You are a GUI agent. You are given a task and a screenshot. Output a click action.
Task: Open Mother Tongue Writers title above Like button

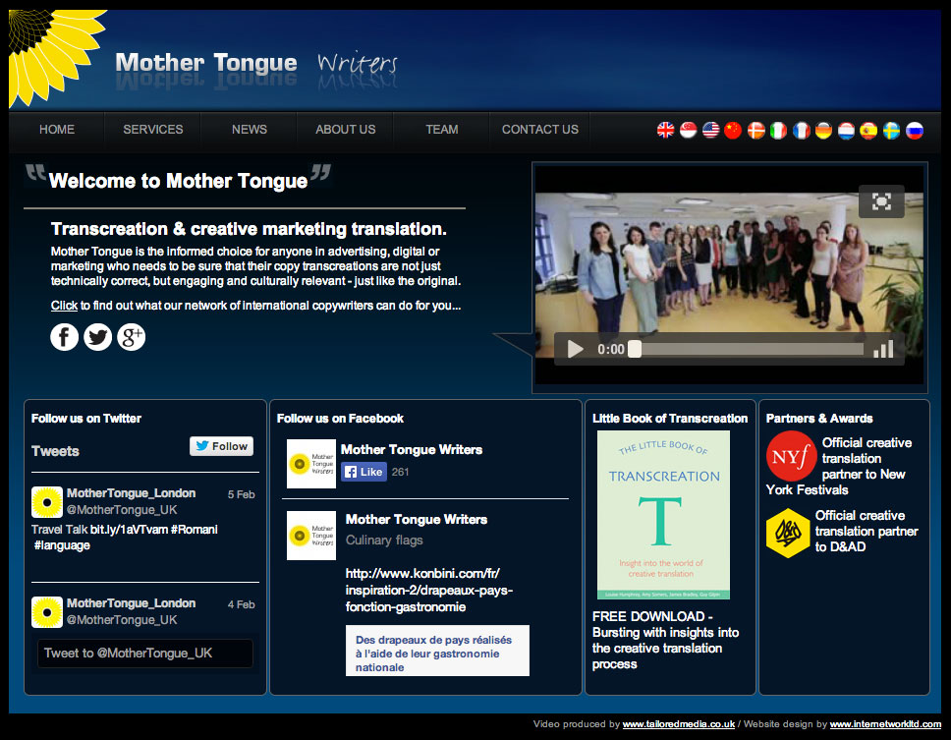412,449
